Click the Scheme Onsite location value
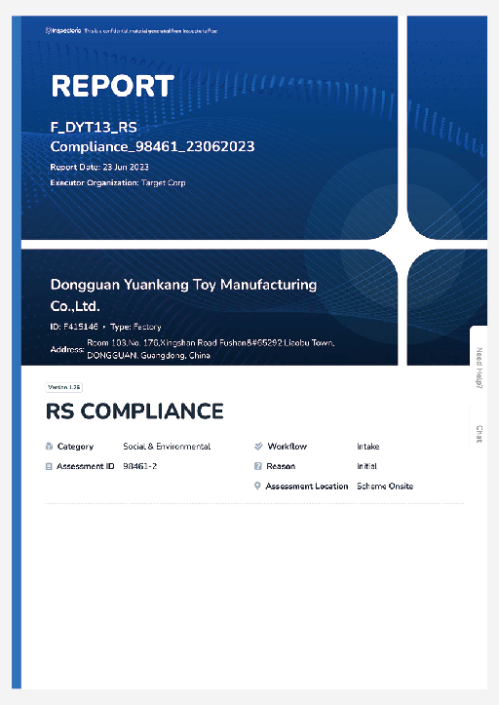The height and width of the screenshot is (705, 499). pyautogui.click(x=385, y=486)
